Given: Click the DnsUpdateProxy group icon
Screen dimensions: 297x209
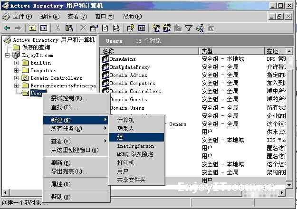Looking at the screenshot, I should click(x=105, y=67).
